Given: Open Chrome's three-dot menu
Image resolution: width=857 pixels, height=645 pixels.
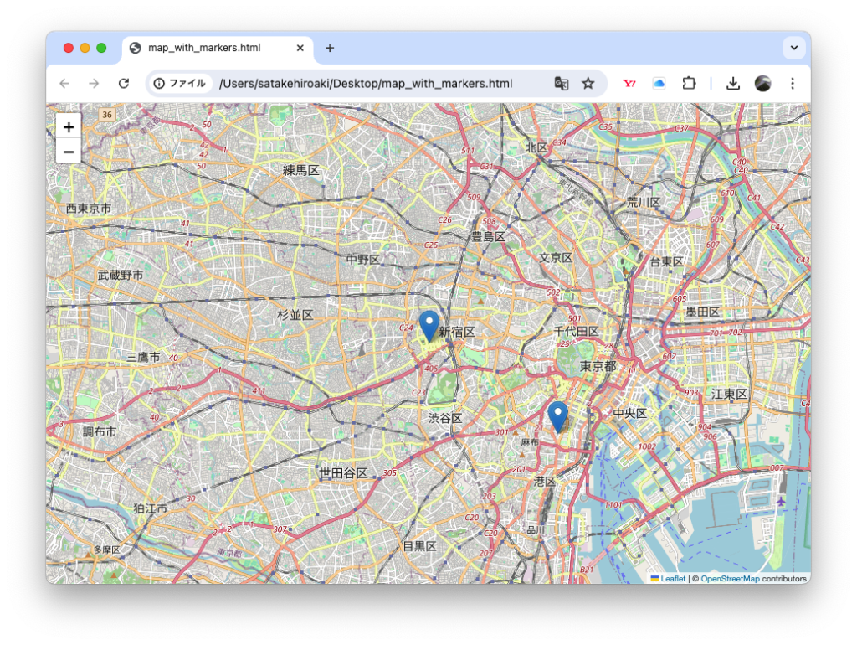Looking at the screenshot, I should tap(792, 83).
